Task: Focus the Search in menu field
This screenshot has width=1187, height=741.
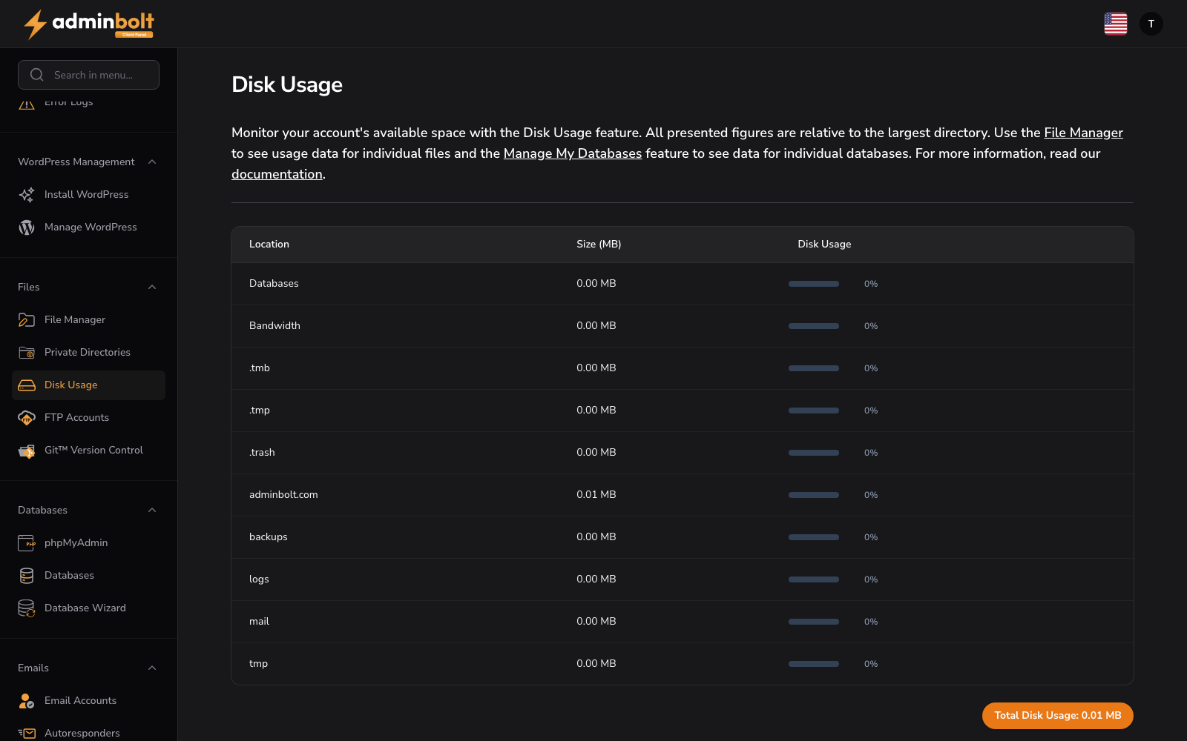Action: click(x=88, y=75)
